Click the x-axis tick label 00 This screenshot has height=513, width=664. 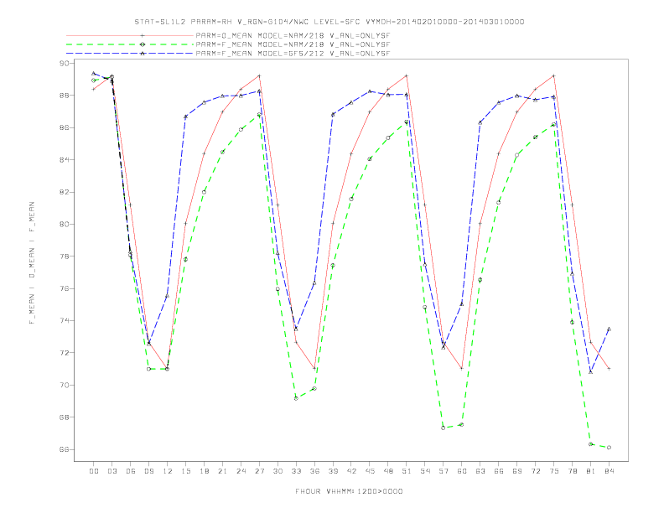(x=94, y=471)
